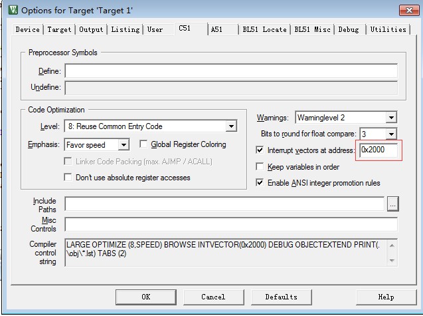Click the Defaults button
Screen dimensions: 423x316
tap(282, 297)
